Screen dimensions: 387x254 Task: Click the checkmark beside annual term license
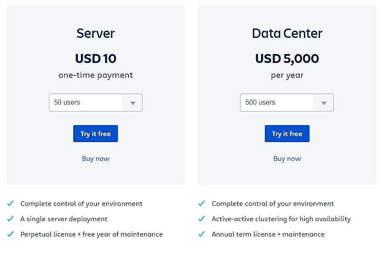(202, 234)
